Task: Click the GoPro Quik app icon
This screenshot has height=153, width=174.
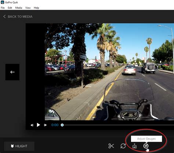Action: pos(3,2)
